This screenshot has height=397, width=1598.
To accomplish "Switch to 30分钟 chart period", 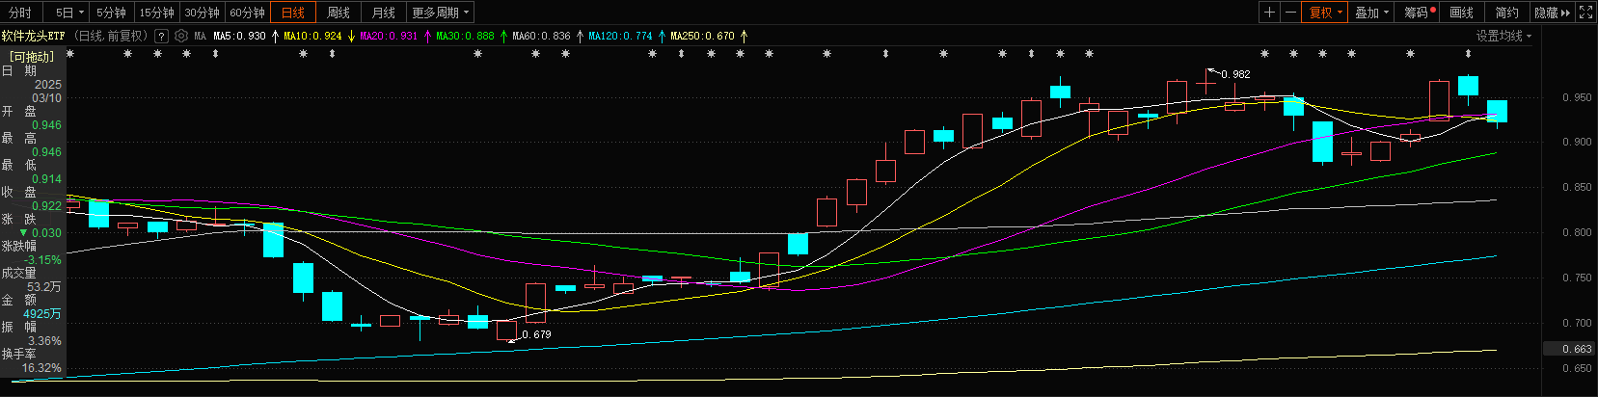I will 202,13.
